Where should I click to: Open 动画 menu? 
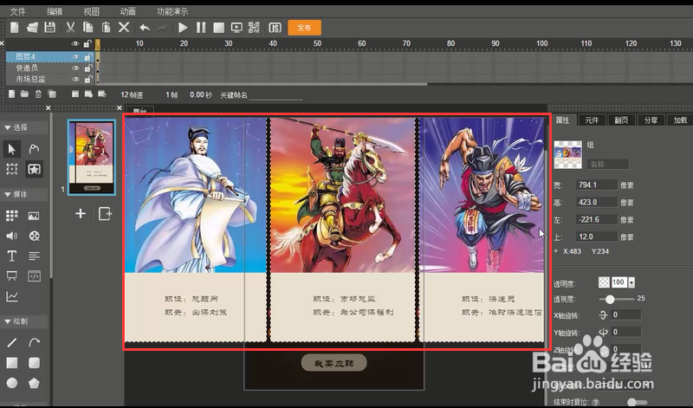pyautogui.click(x=127, y=11)
